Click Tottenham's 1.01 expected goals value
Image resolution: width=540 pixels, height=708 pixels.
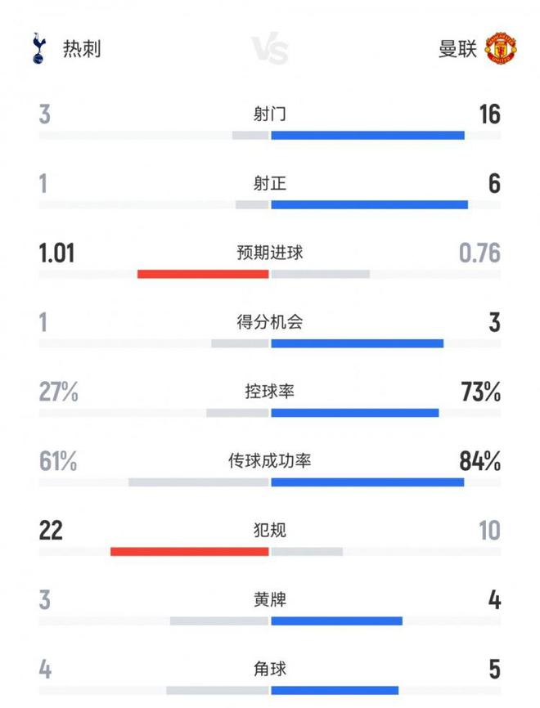pos(56,253)
